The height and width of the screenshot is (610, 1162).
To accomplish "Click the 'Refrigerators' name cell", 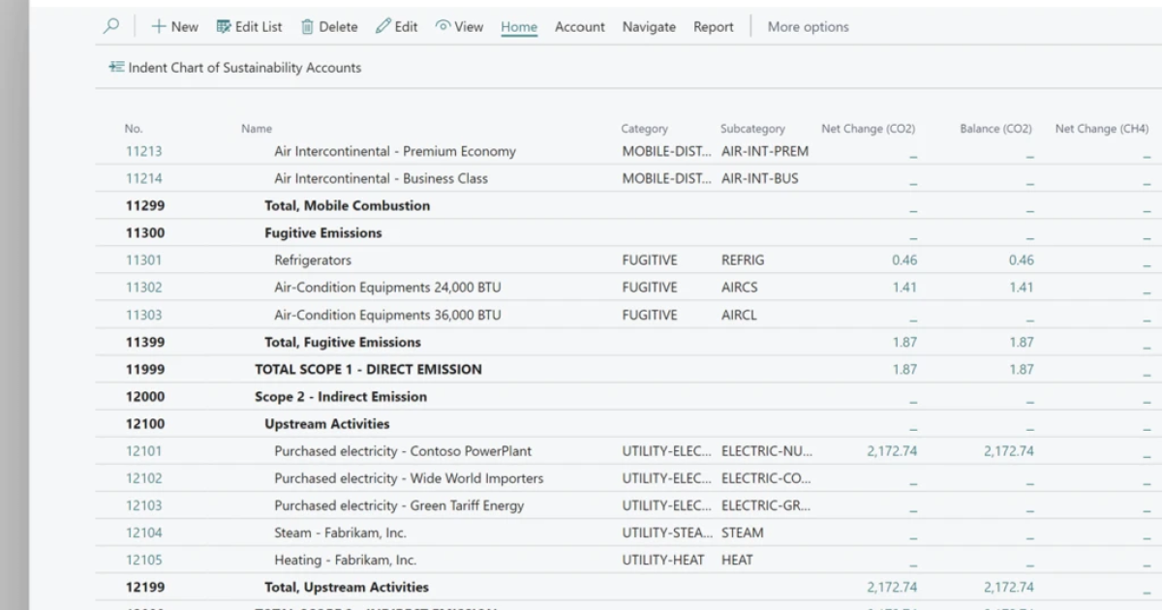I will 313,259.
